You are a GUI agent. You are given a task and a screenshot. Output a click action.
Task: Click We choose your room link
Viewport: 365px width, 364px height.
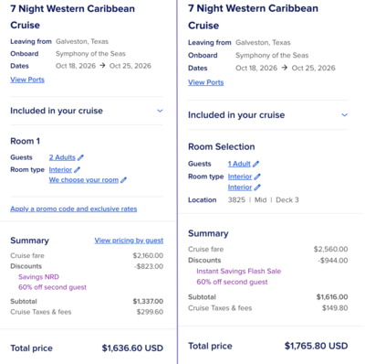84,180
